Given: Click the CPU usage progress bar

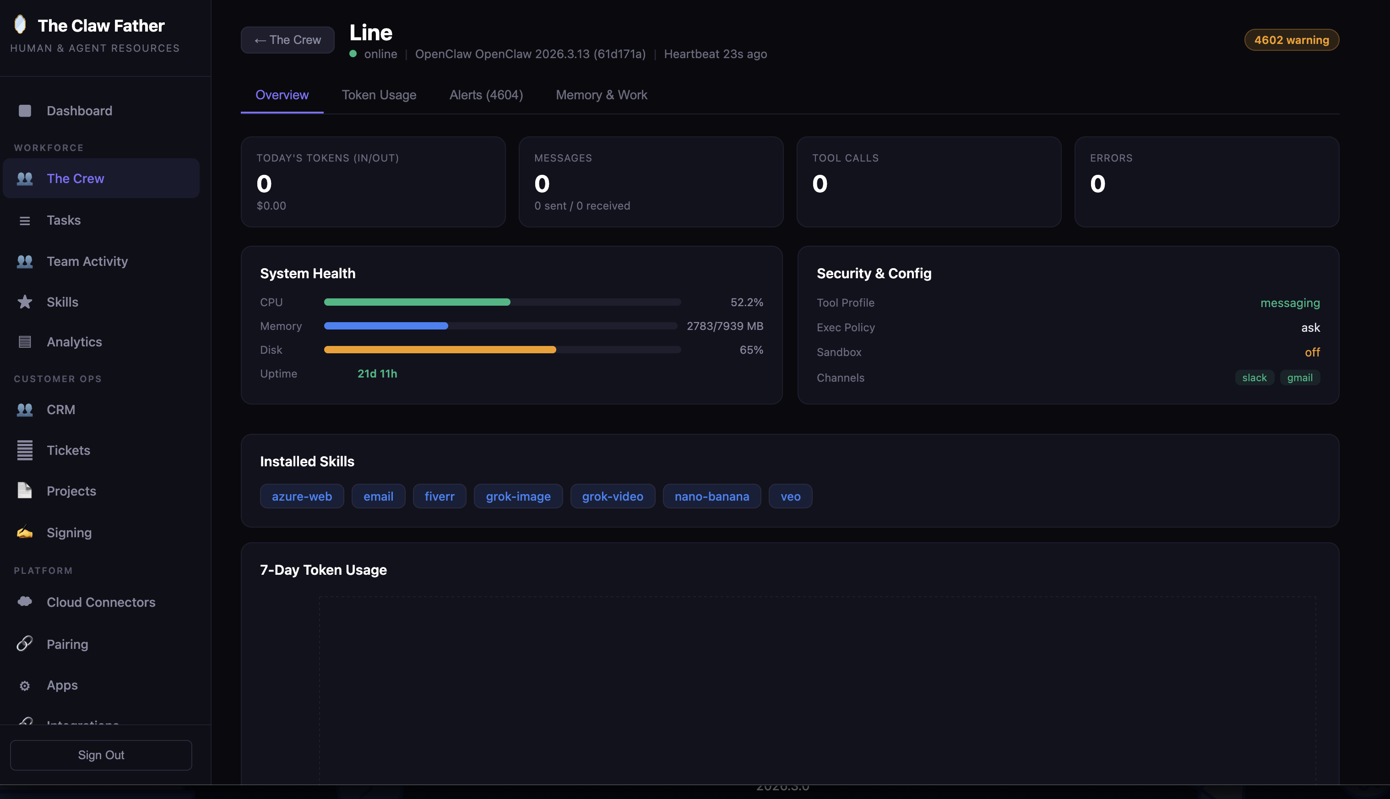Looking at the screenshot, I should [502, 301].
